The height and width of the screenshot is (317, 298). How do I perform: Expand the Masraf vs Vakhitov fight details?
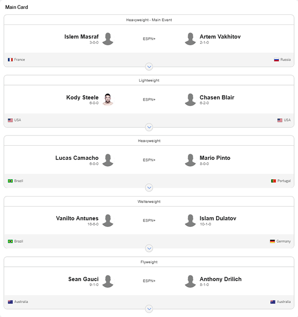(x=149, y=67)
